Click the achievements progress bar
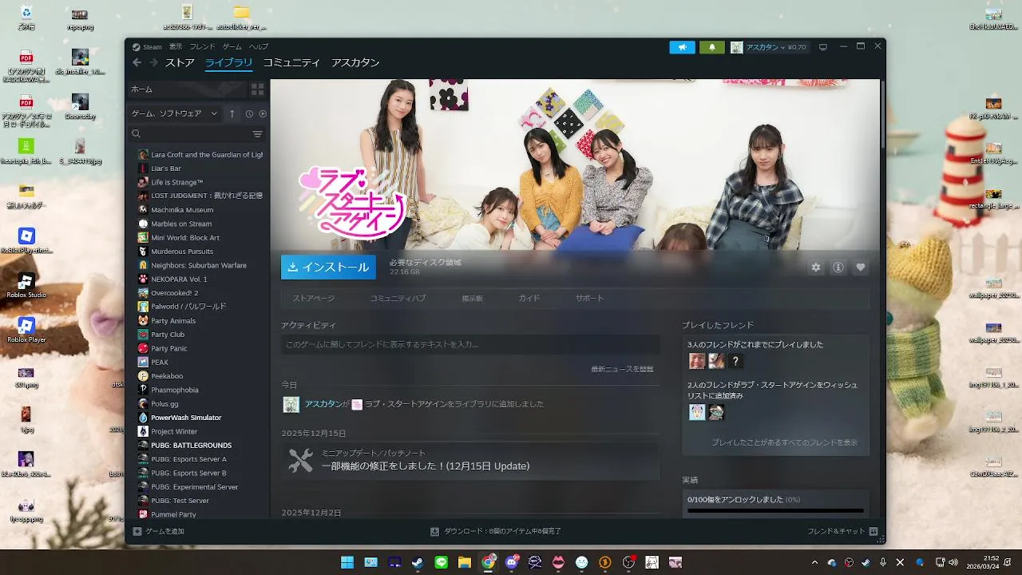This screenshot has height=575, width=1022. 775,510
